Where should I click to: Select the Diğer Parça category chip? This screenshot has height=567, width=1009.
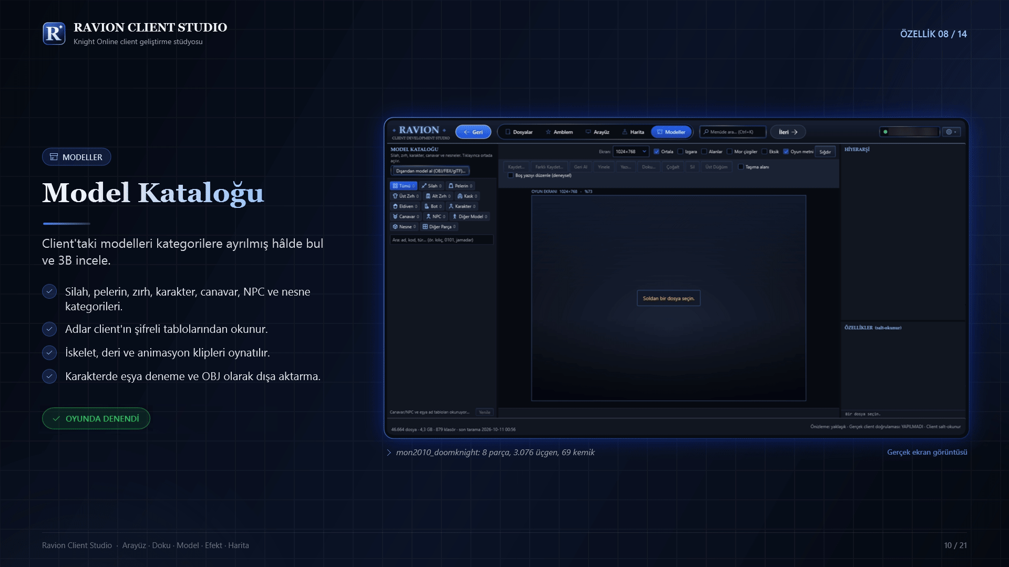tap(439, 227)
